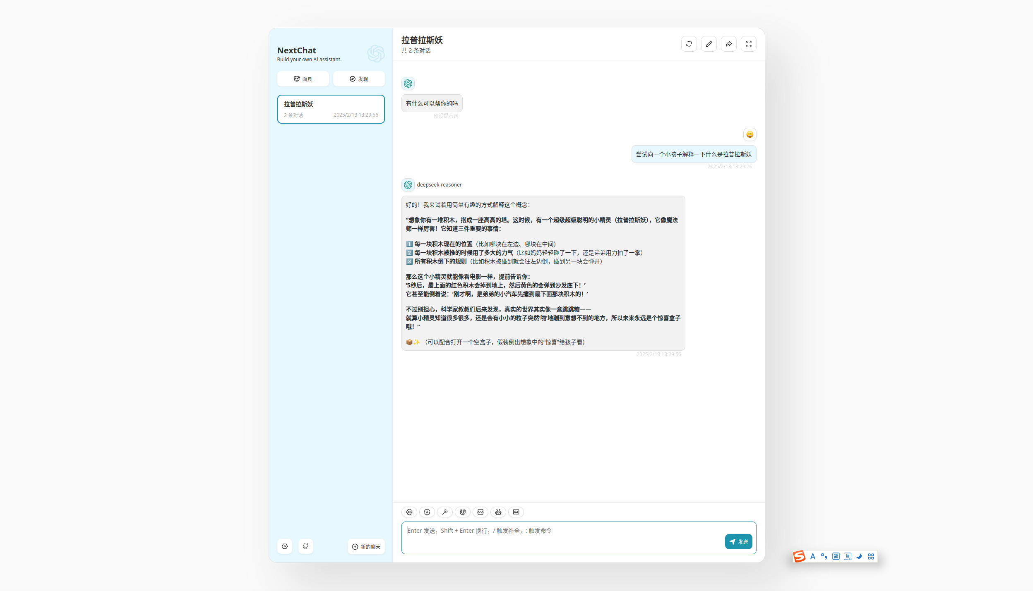Toggle fullscreen mode in chat header
The height and width of the screenshot is (591, 1033).
748,44
